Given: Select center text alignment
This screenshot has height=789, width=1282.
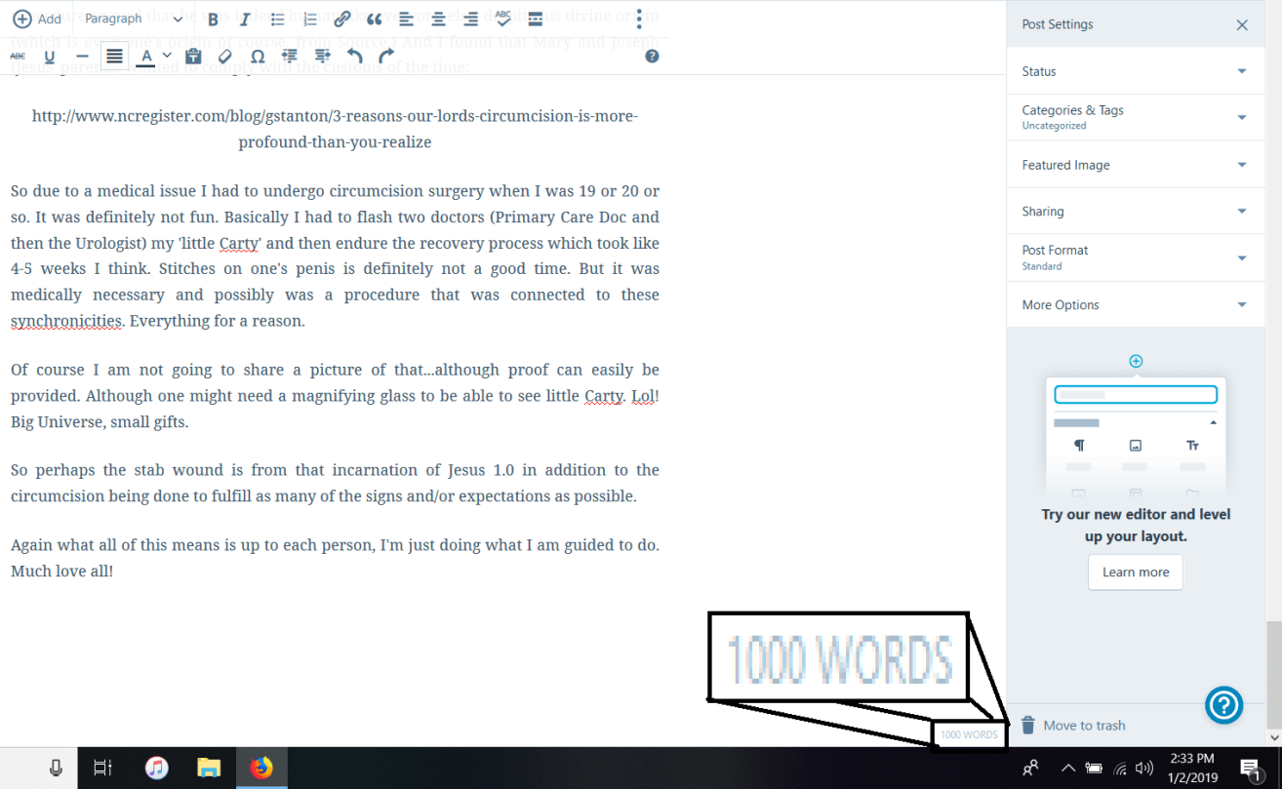Looking at the screenshot, I should 437,19.
